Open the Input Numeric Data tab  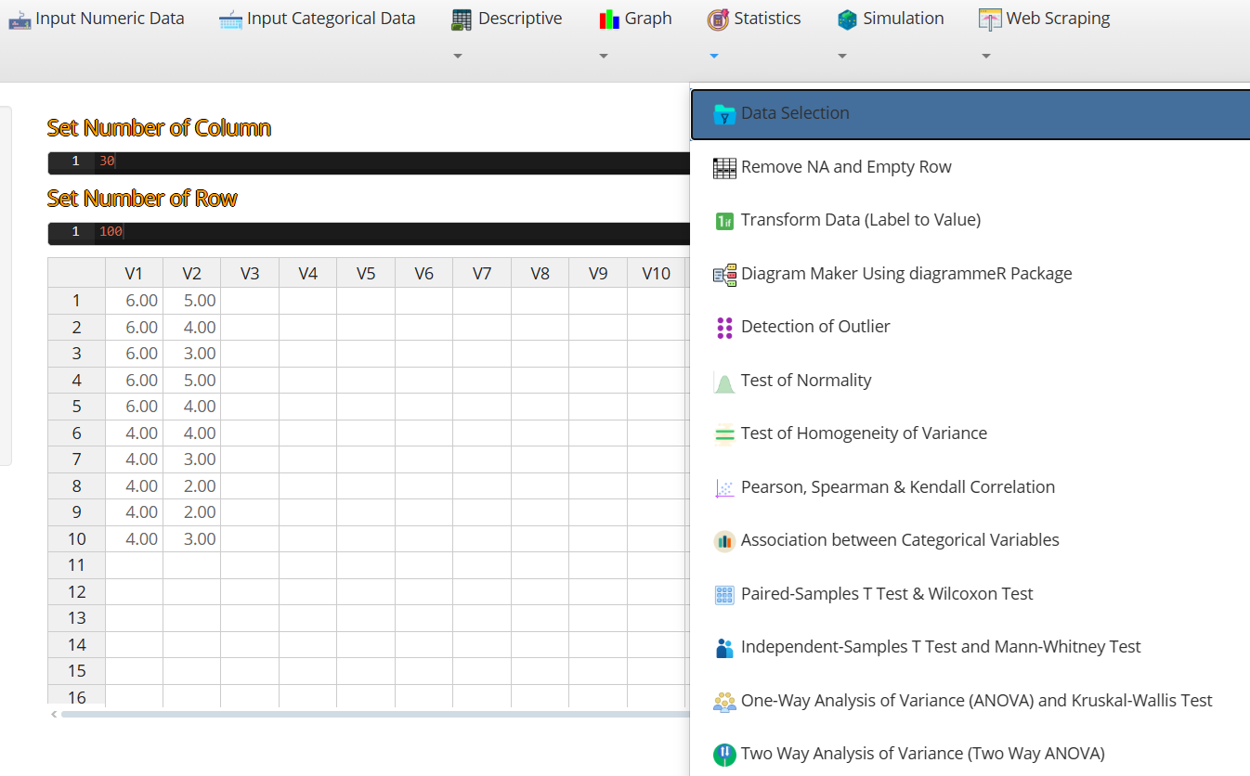[x=97, y=19]
